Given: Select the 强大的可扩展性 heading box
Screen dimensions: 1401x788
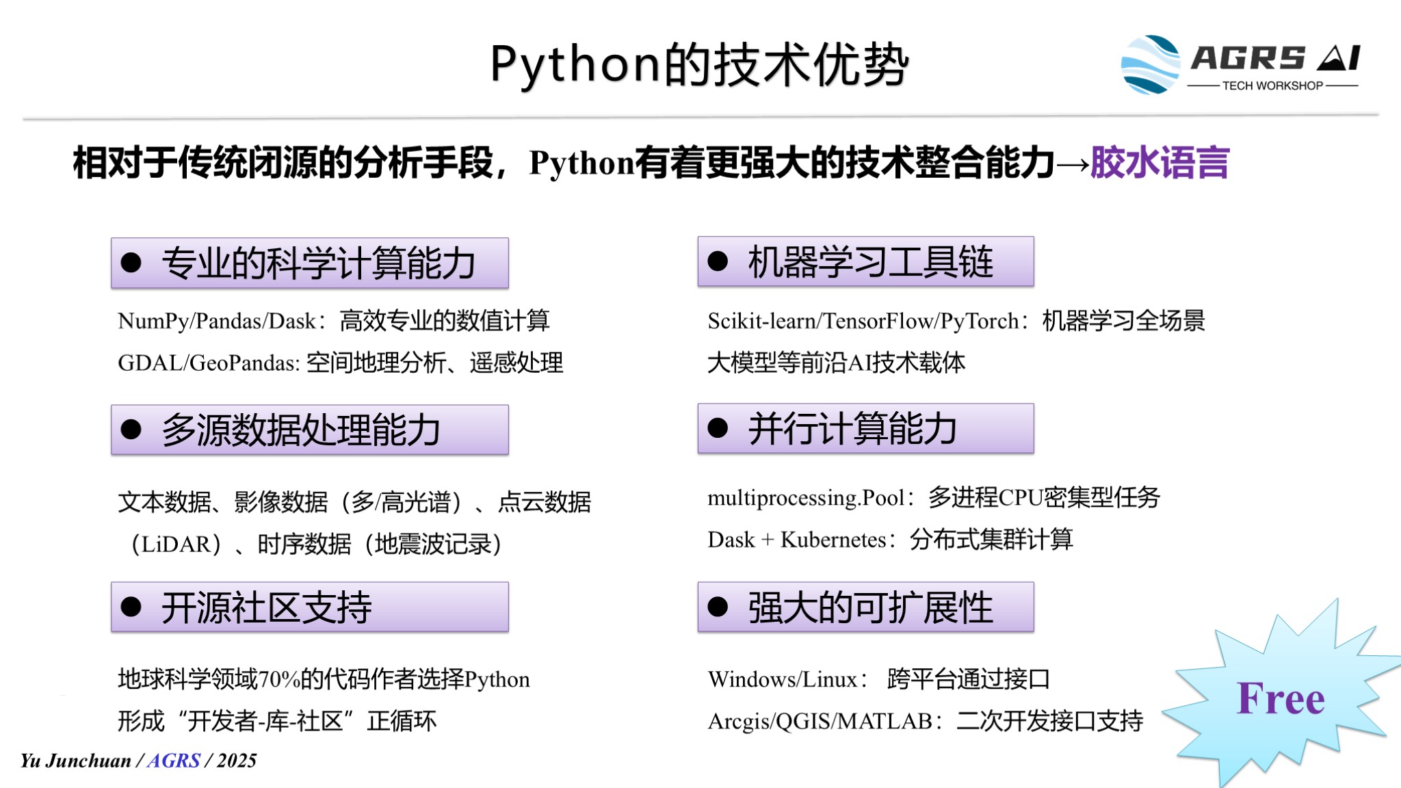Looking at the screenshot, I should coord(866,607).
